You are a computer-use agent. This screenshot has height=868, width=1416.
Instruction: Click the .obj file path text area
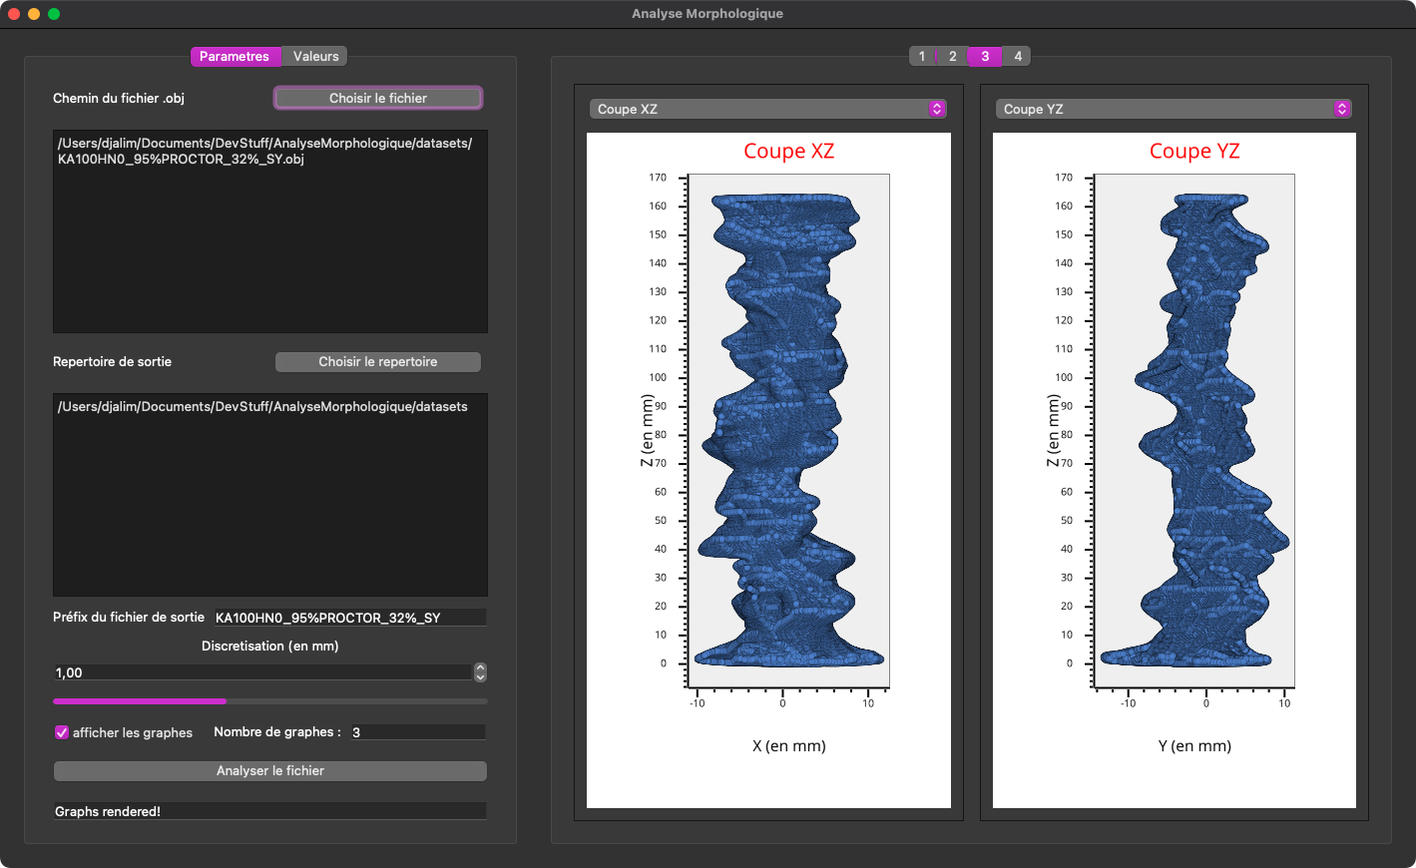[x=270, y=231]
